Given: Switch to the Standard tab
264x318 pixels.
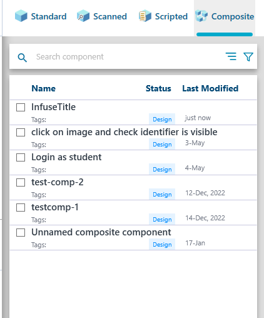Looking at the screenshot, I should (x=41, y=16).
